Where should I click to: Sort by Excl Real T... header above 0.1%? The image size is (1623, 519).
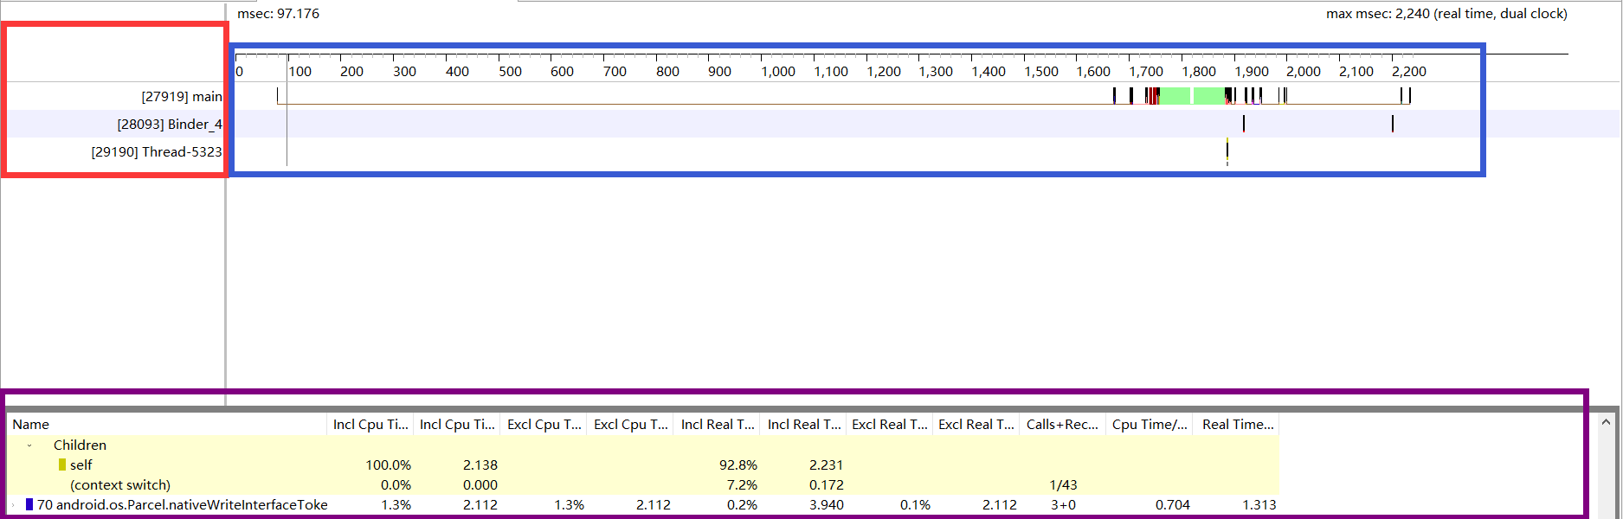tap(890, 425)
